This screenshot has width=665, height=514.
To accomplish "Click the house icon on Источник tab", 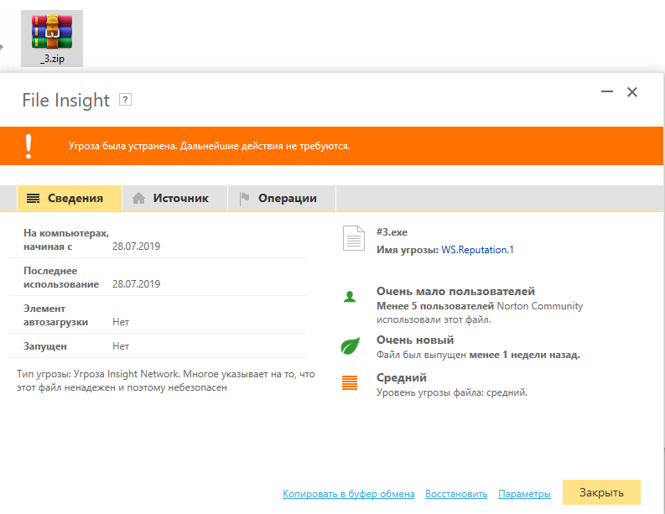I will coord(138,198).
